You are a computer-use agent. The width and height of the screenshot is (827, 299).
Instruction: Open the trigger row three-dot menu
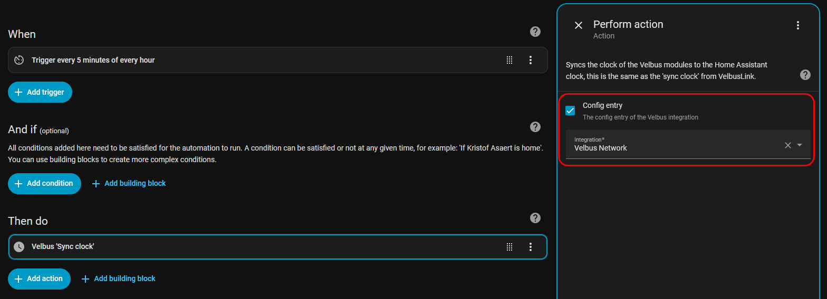[531, 60]
